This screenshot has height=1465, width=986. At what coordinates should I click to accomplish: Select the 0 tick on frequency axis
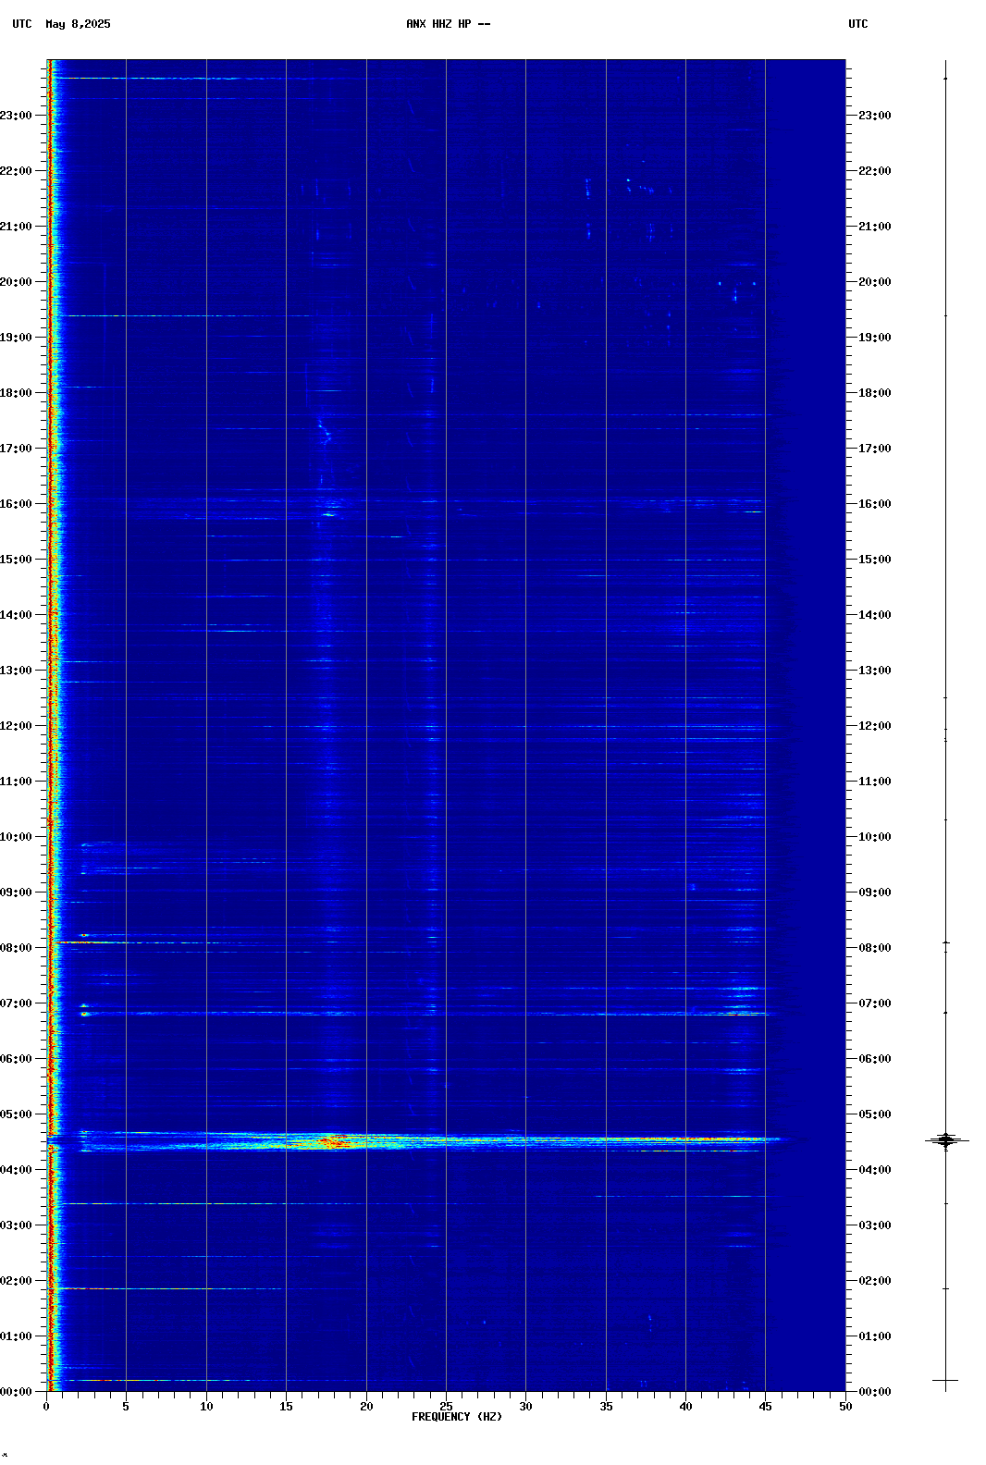coord(46,1407)
